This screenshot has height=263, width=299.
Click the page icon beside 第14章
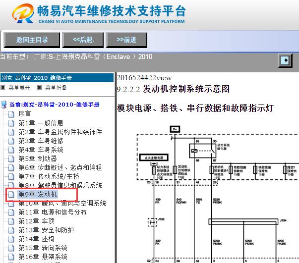point(11,239)
